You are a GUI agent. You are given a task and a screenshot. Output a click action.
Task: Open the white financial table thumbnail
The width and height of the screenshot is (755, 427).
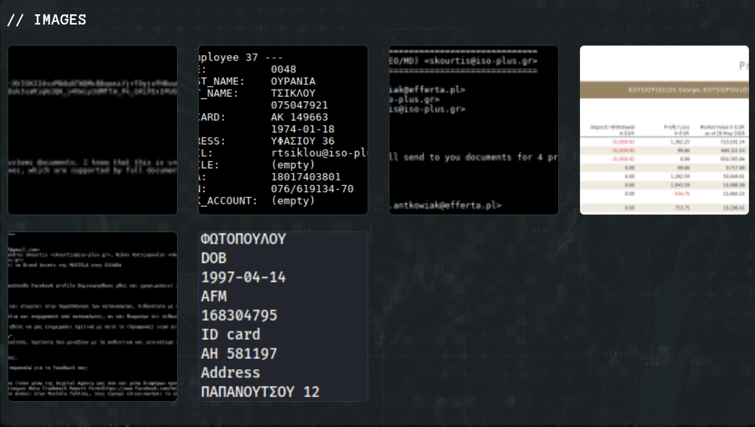click(x=664, y=130)
